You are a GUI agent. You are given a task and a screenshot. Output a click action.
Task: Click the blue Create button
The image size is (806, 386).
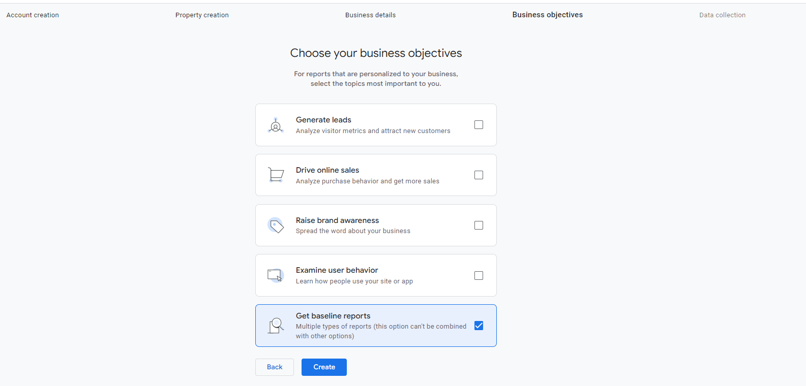324,367
